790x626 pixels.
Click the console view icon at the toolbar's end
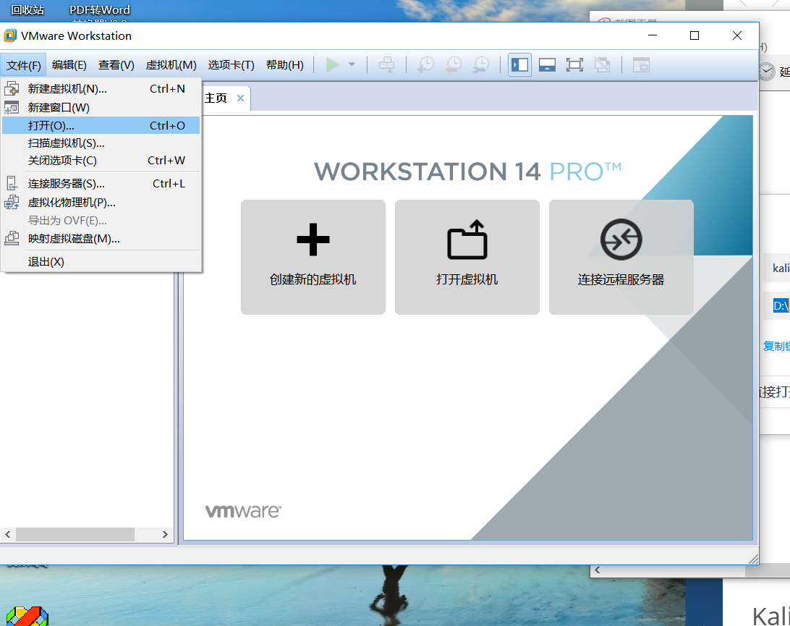pyautogui.click(x=641, y=65)
